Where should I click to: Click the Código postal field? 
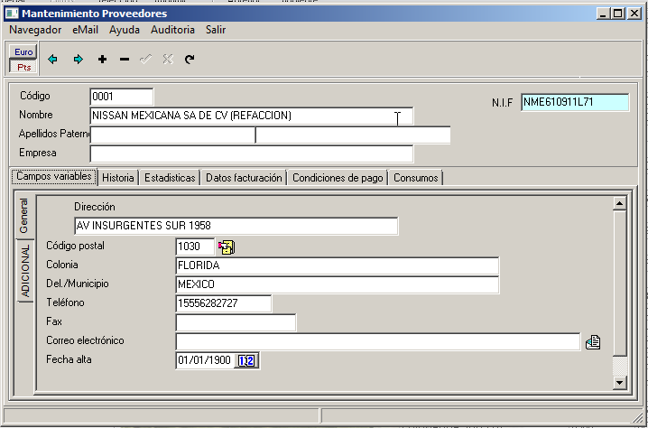[x=195, y=247]
